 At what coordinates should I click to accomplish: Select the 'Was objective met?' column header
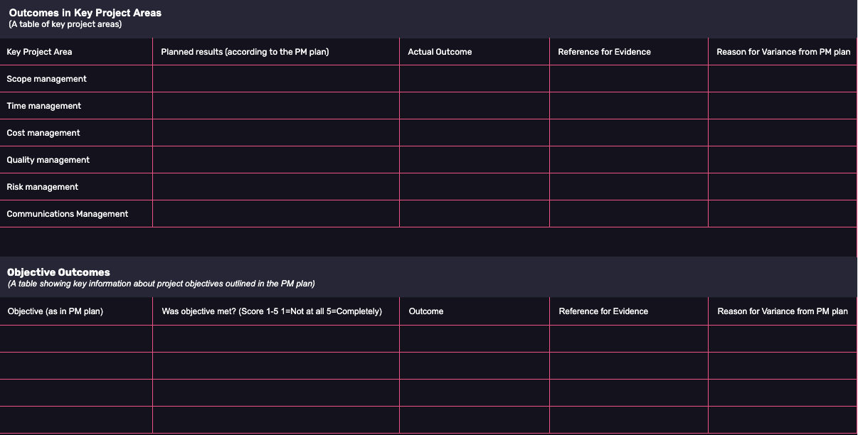[x=272, y=311]
